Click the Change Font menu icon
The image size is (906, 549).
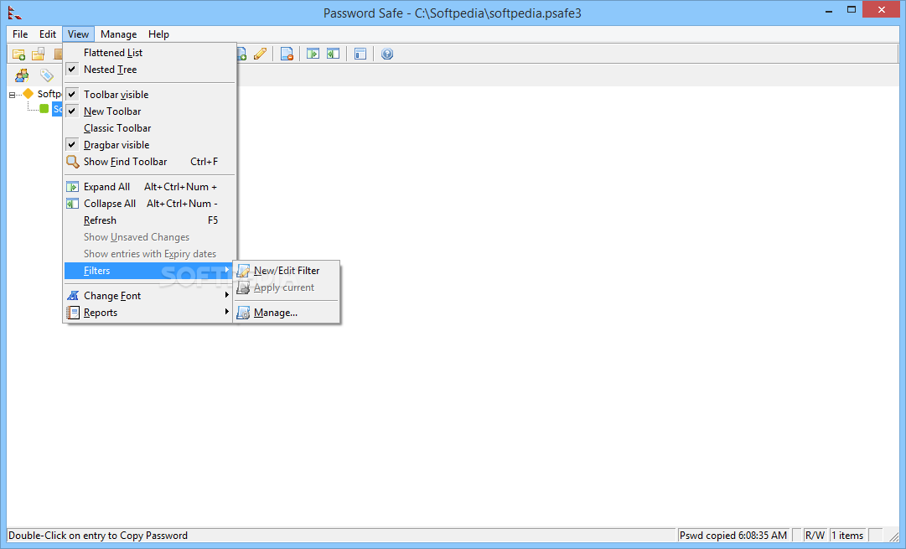coord(72,295)
